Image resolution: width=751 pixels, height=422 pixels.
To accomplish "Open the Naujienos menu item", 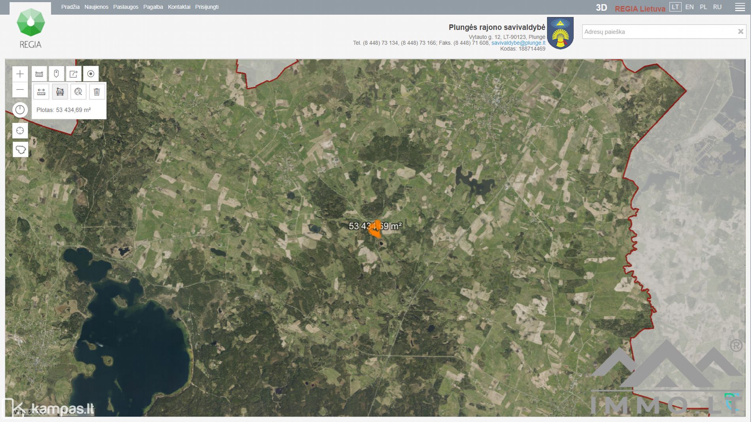I will pyautogui.click(x=96, y=7).
